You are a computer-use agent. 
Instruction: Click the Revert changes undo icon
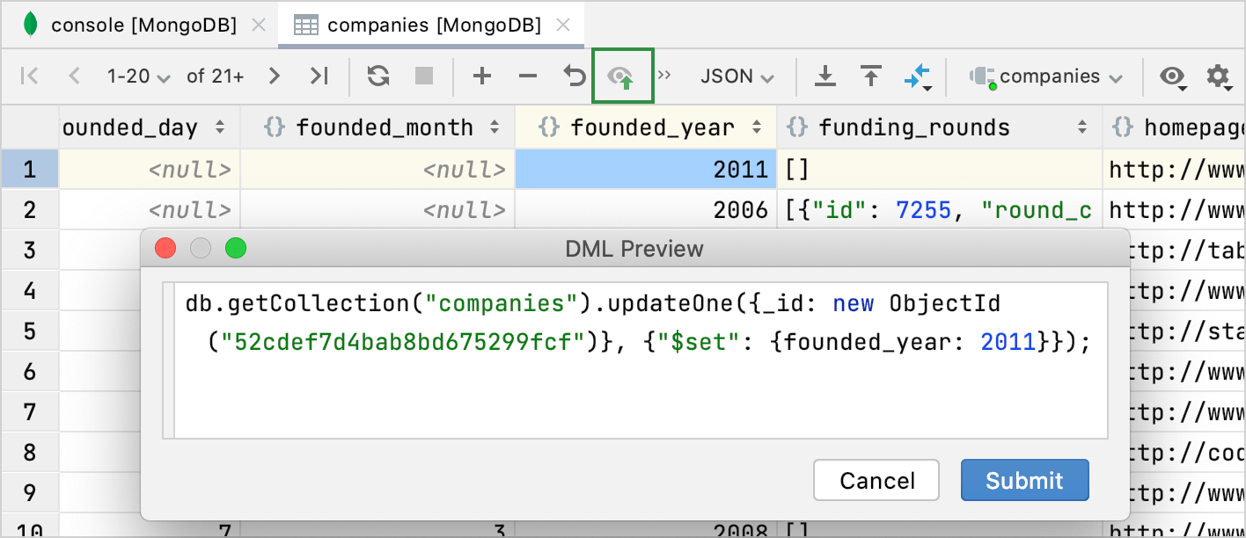click(575, 76)
